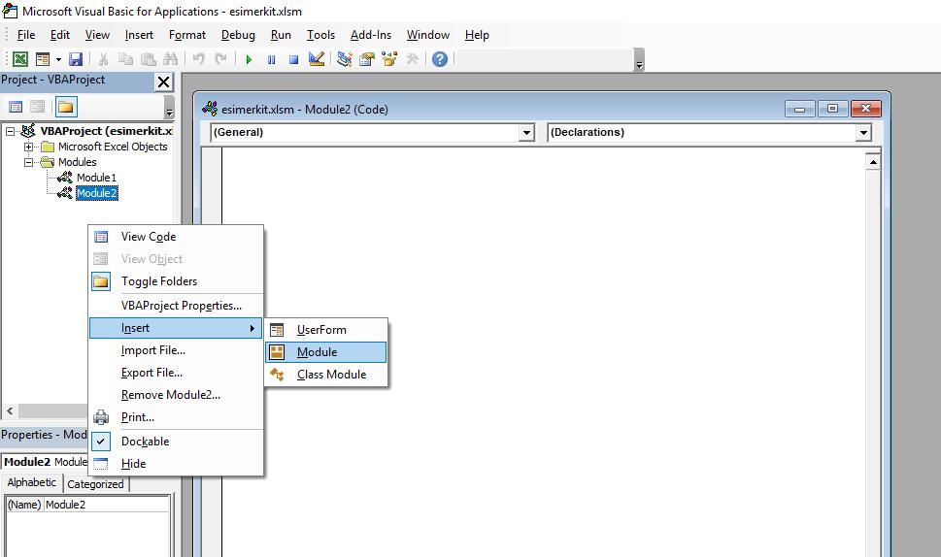This screenshot has width=941, height=557.
Task: Choose Toggle Folders in context menu
Action: [x=176, y=281]
